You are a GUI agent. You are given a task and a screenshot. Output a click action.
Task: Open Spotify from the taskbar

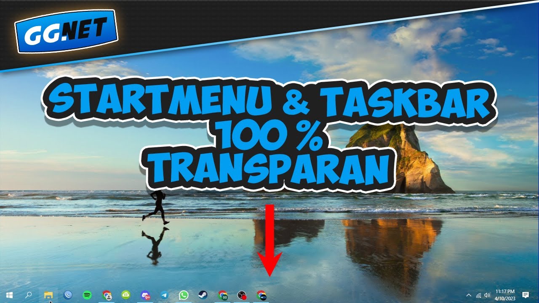click(x=87, y=295)
